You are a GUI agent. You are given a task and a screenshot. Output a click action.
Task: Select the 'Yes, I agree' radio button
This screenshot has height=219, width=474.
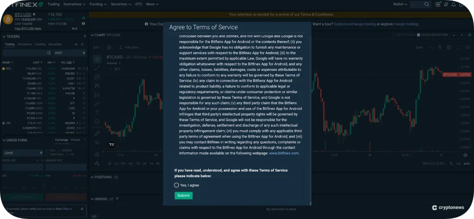[176, 185]
